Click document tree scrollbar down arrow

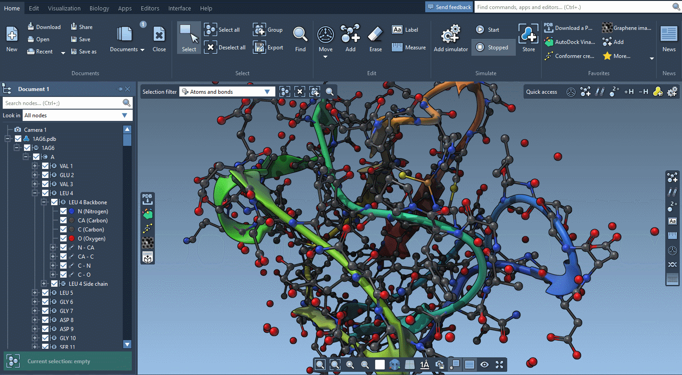pos(127,344)
